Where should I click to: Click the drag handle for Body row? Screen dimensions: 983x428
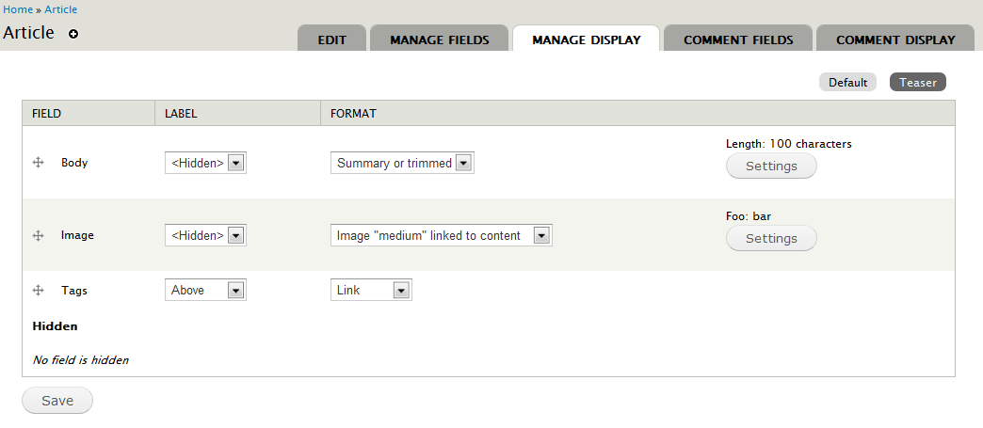(x=39, y=163)
